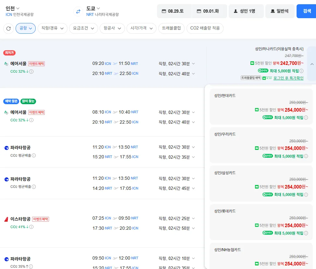316x269 pixels.
Task: Open the 항공사 filter dropdown
Action: tap(112, 28)
